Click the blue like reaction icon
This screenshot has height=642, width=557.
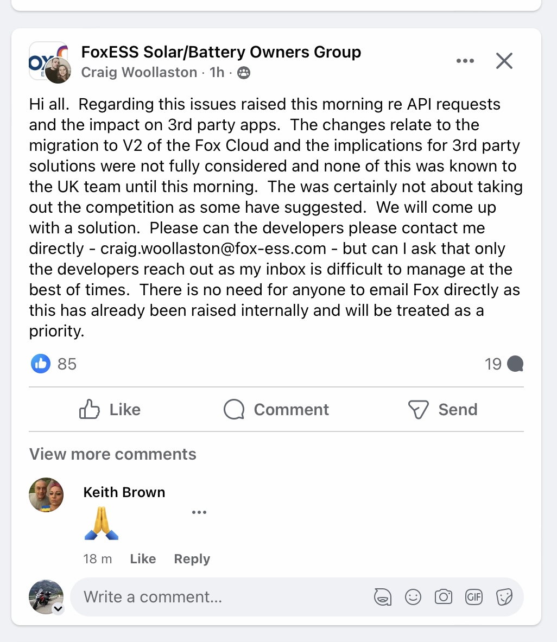pos(41,364)
